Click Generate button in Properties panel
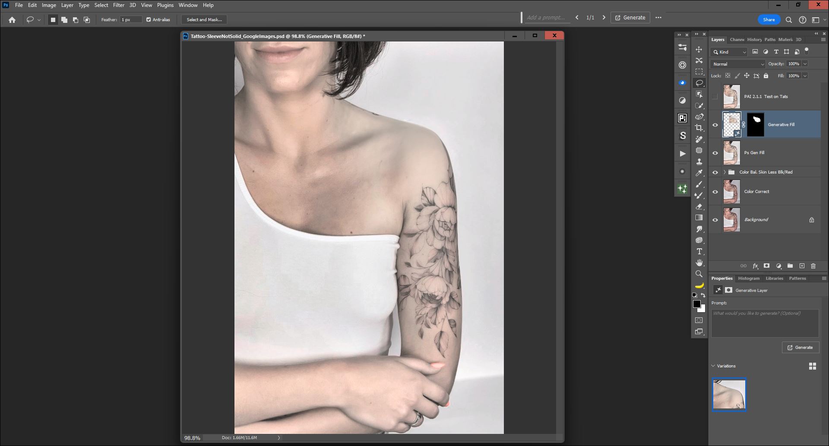829x446 pixels. pos(800,348)
